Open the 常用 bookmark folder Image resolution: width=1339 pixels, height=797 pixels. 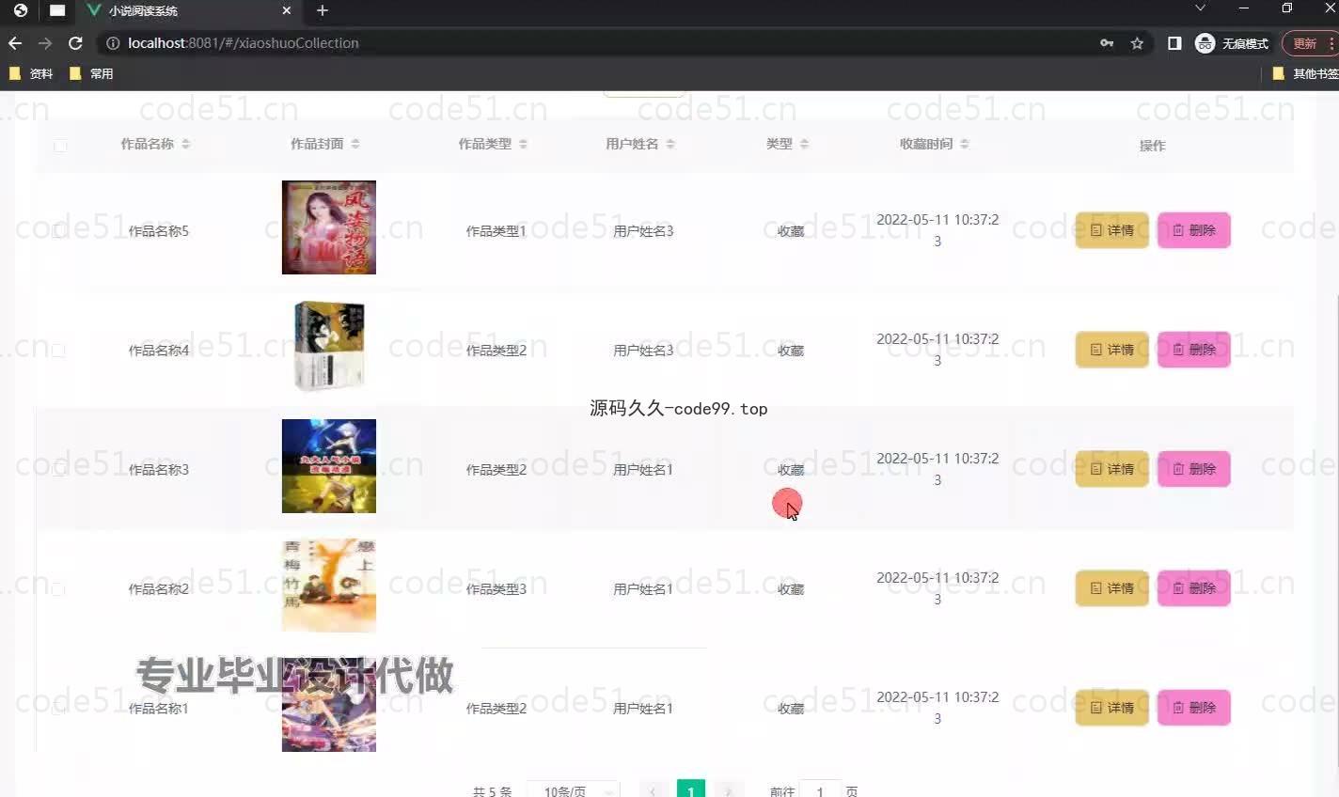(91, 73)
